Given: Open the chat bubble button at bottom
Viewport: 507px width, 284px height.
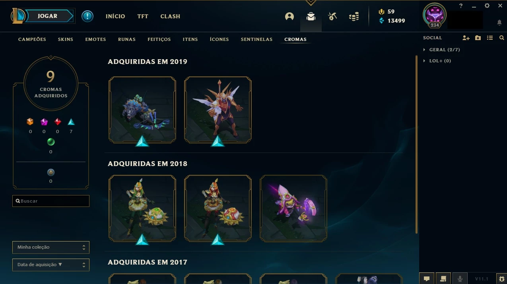Looking at the screenshot, I should tap(427, 279).
